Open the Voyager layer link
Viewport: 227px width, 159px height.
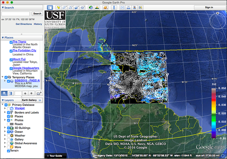[x=20, y=108]
